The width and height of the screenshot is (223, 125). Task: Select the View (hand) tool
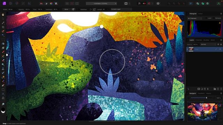[x=3, y=15]
